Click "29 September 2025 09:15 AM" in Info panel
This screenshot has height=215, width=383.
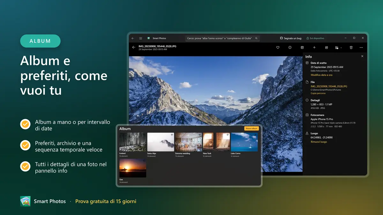327,67
